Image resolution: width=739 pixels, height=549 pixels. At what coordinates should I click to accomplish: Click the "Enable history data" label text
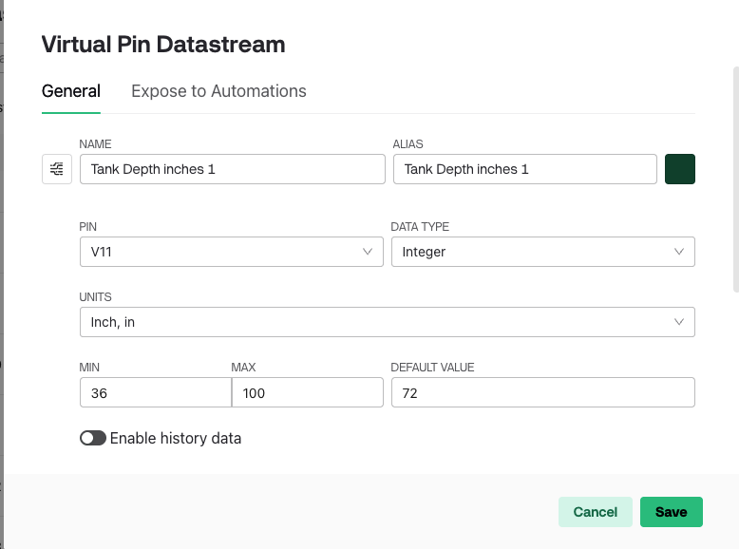[x=176, y=438]
